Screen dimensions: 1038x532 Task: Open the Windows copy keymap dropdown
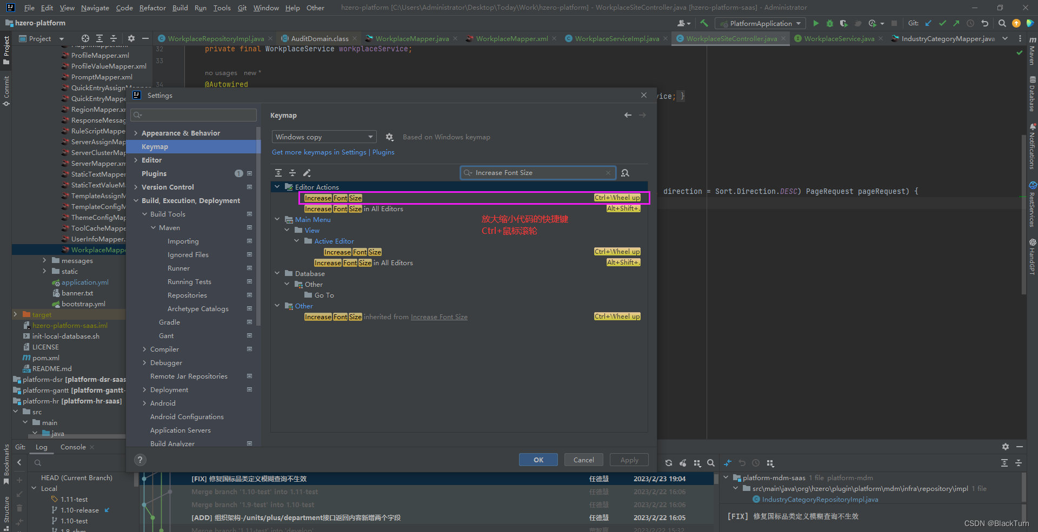click(324, 137)
